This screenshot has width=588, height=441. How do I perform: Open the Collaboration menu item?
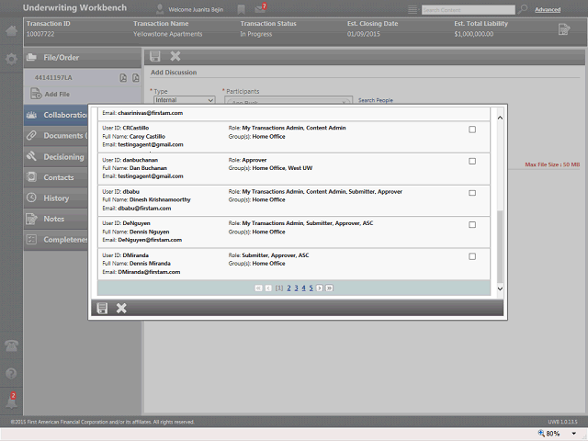(x=56, y=115)
